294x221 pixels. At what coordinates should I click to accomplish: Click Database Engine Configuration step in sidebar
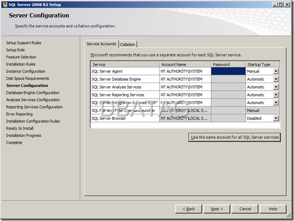pyautogui.click(x=32, y=93)
